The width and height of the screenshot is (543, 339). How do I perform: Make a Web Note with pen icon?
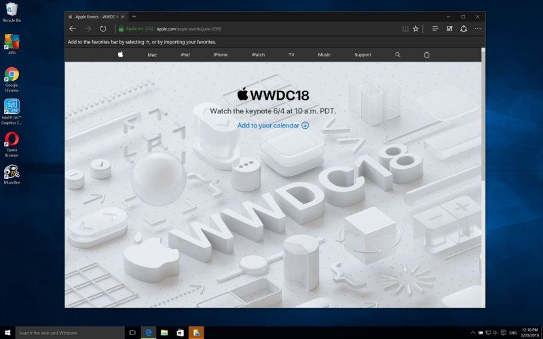449,29
